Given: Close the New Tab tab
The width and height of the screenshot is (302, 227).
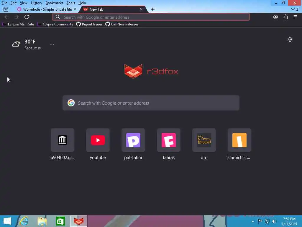Looking at the screenshot, I should pos(141,9).
